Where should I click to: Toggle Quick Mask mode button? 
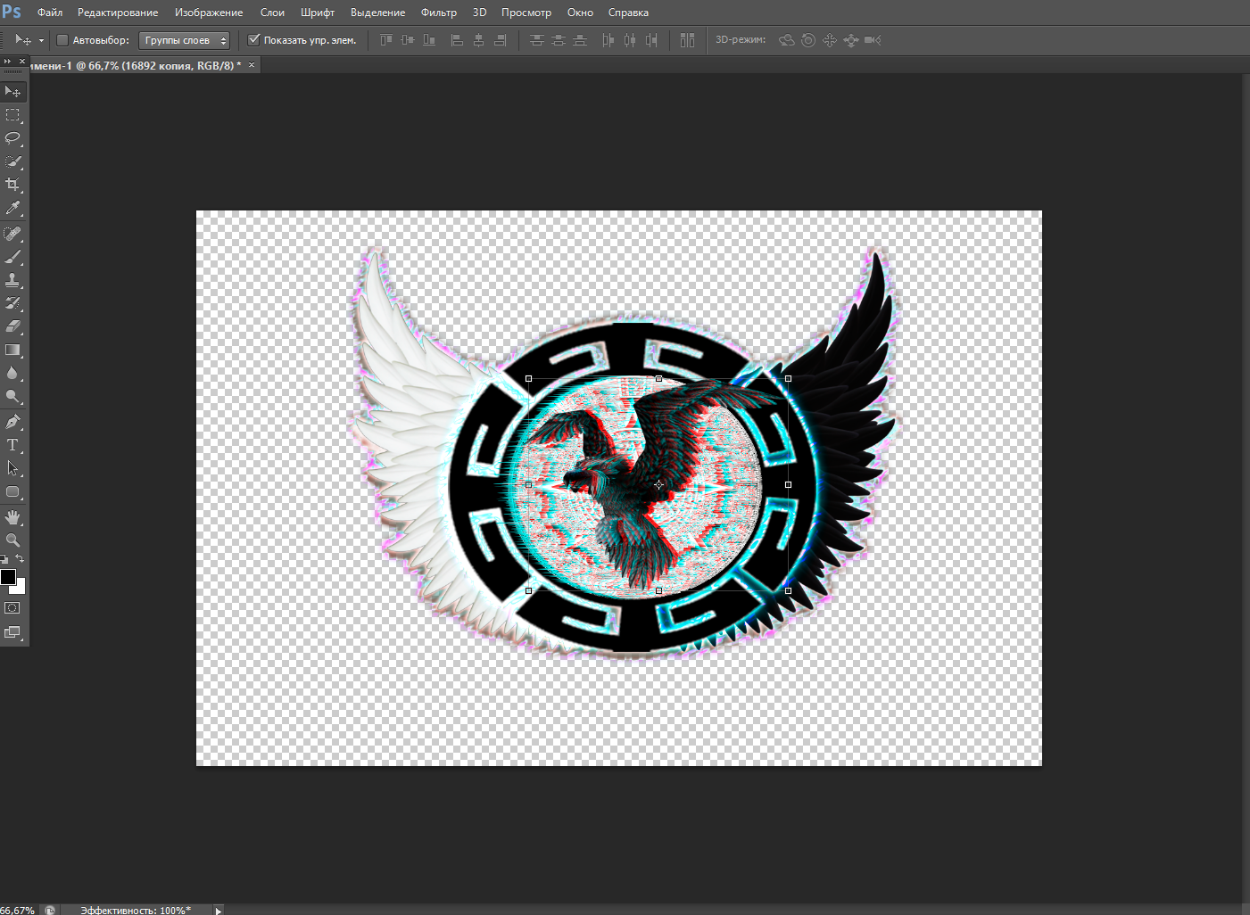[x=12, y=608]
